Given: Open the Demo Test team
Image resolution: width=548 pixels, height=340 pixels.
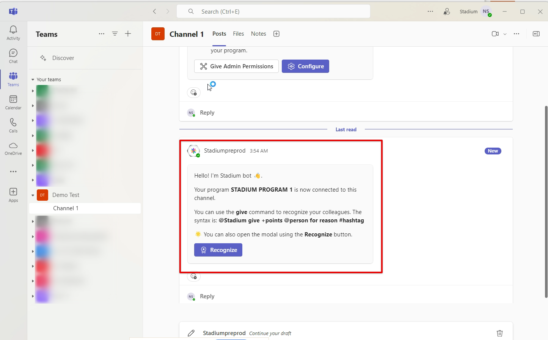Looking at the screenshot, I should pyautogui.click(x=66, y=195).
